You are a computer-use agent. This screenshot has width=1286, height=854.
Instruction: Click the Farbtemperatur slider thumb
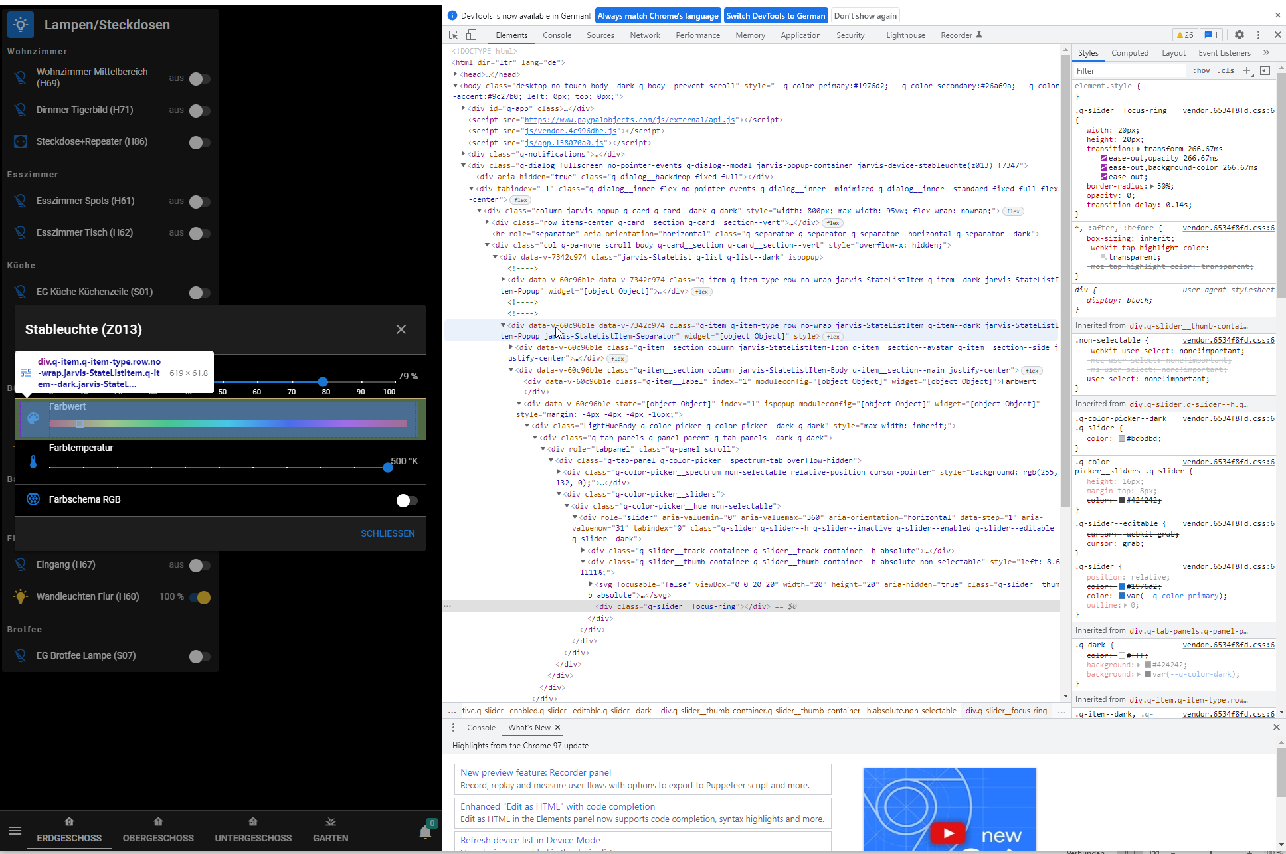388,468
